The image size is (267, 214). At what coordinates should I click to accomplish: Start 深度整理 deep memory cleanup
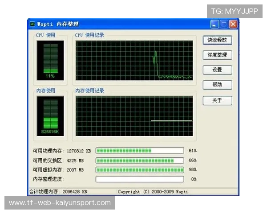[x=217, y=55]
